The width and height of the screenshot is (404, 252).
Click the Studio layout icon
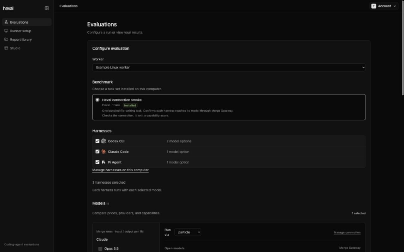click(6, 48)
